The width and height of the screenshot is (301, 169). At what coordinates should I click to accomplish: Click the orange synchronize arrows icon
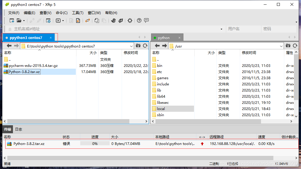[x=88, y=21]
